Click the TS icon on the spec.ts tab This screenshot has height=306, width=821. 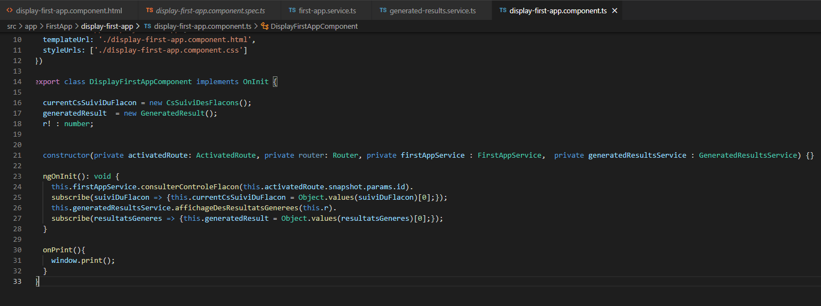(x=149, y=11)
